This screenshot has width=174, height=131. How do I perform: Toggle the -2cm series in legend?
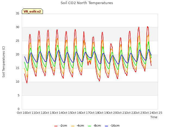tap(61, 126)
